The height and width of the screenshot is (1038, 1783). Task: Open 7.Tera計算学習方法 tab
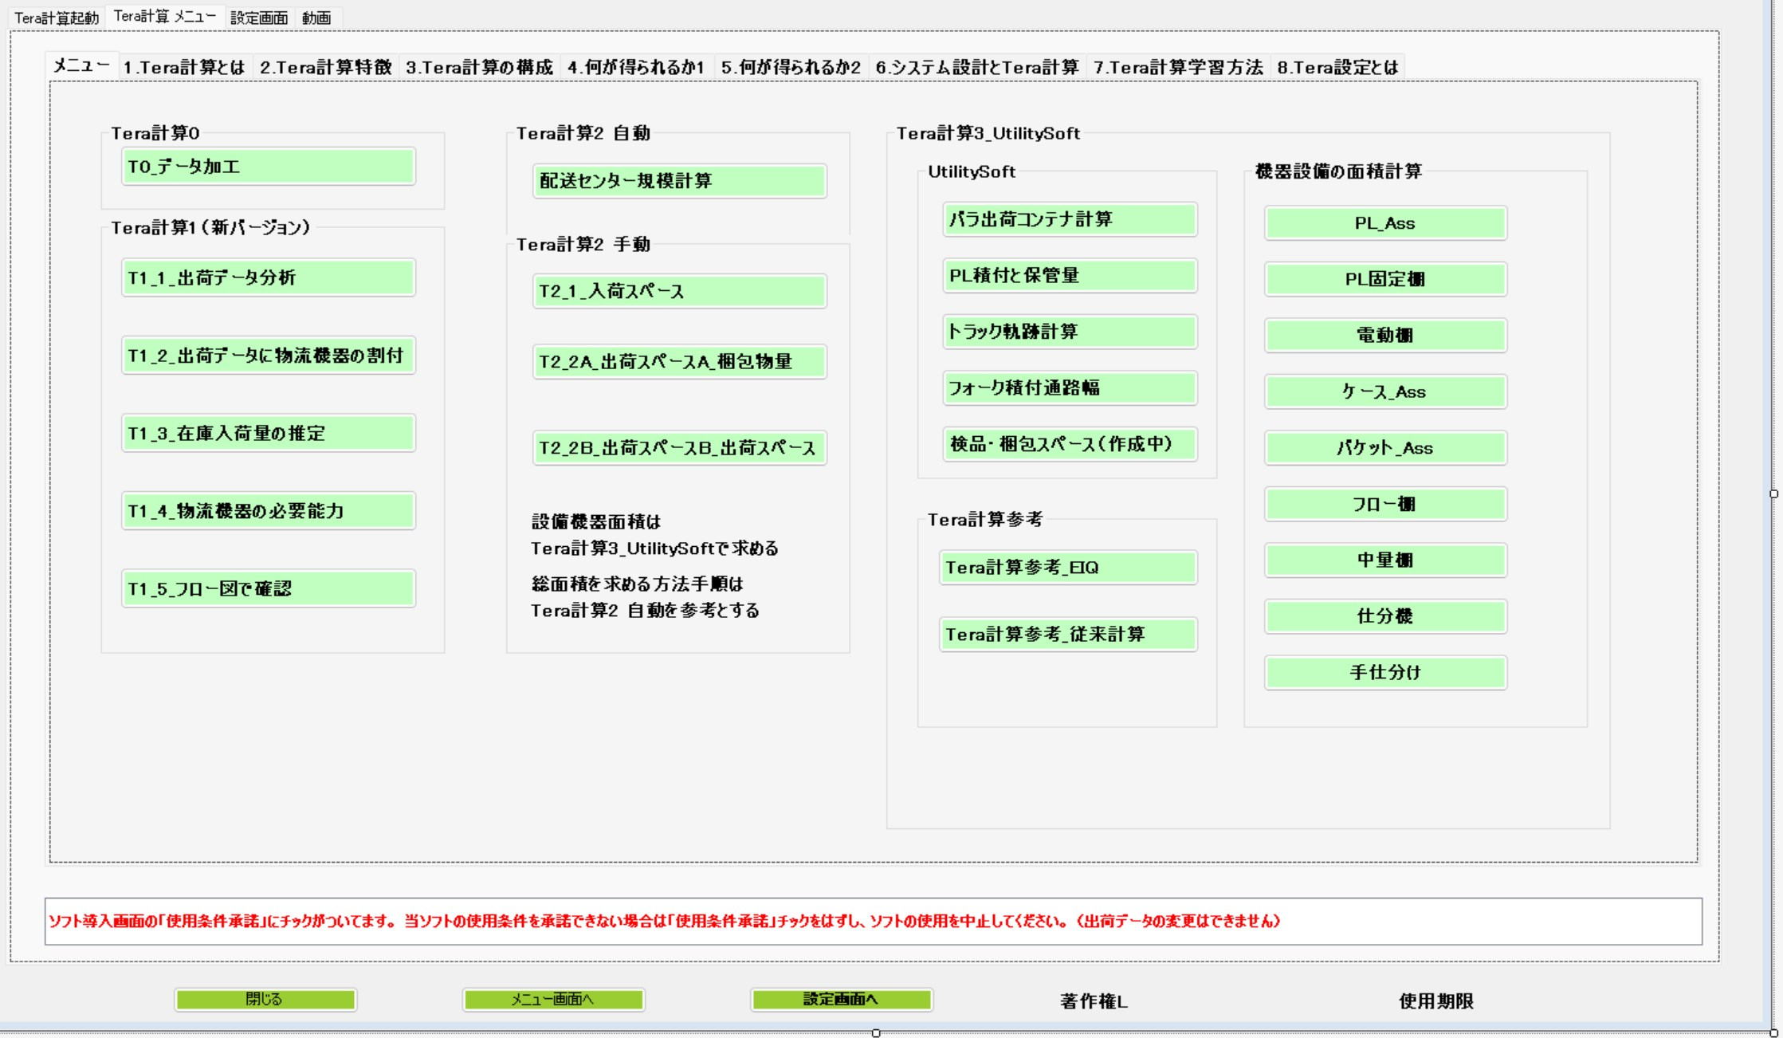pos(1178,68)
